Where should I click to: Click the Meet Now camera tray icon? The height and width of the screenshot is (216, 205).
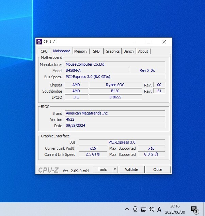pyautogui.click(x=135, y=209)
